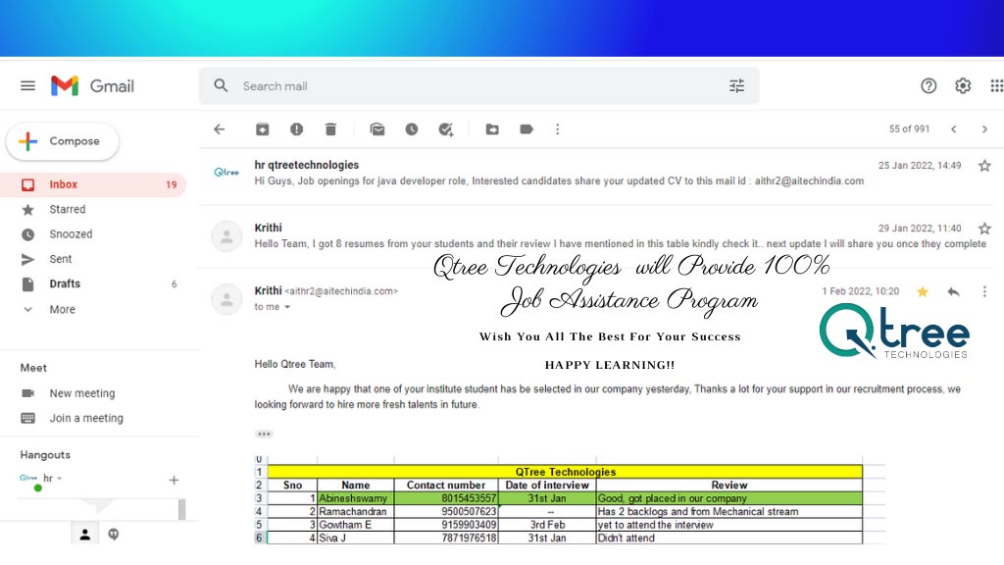The image size is (1004, 565).
Task: Click the Ramachandran name cell
Action: 355,512
